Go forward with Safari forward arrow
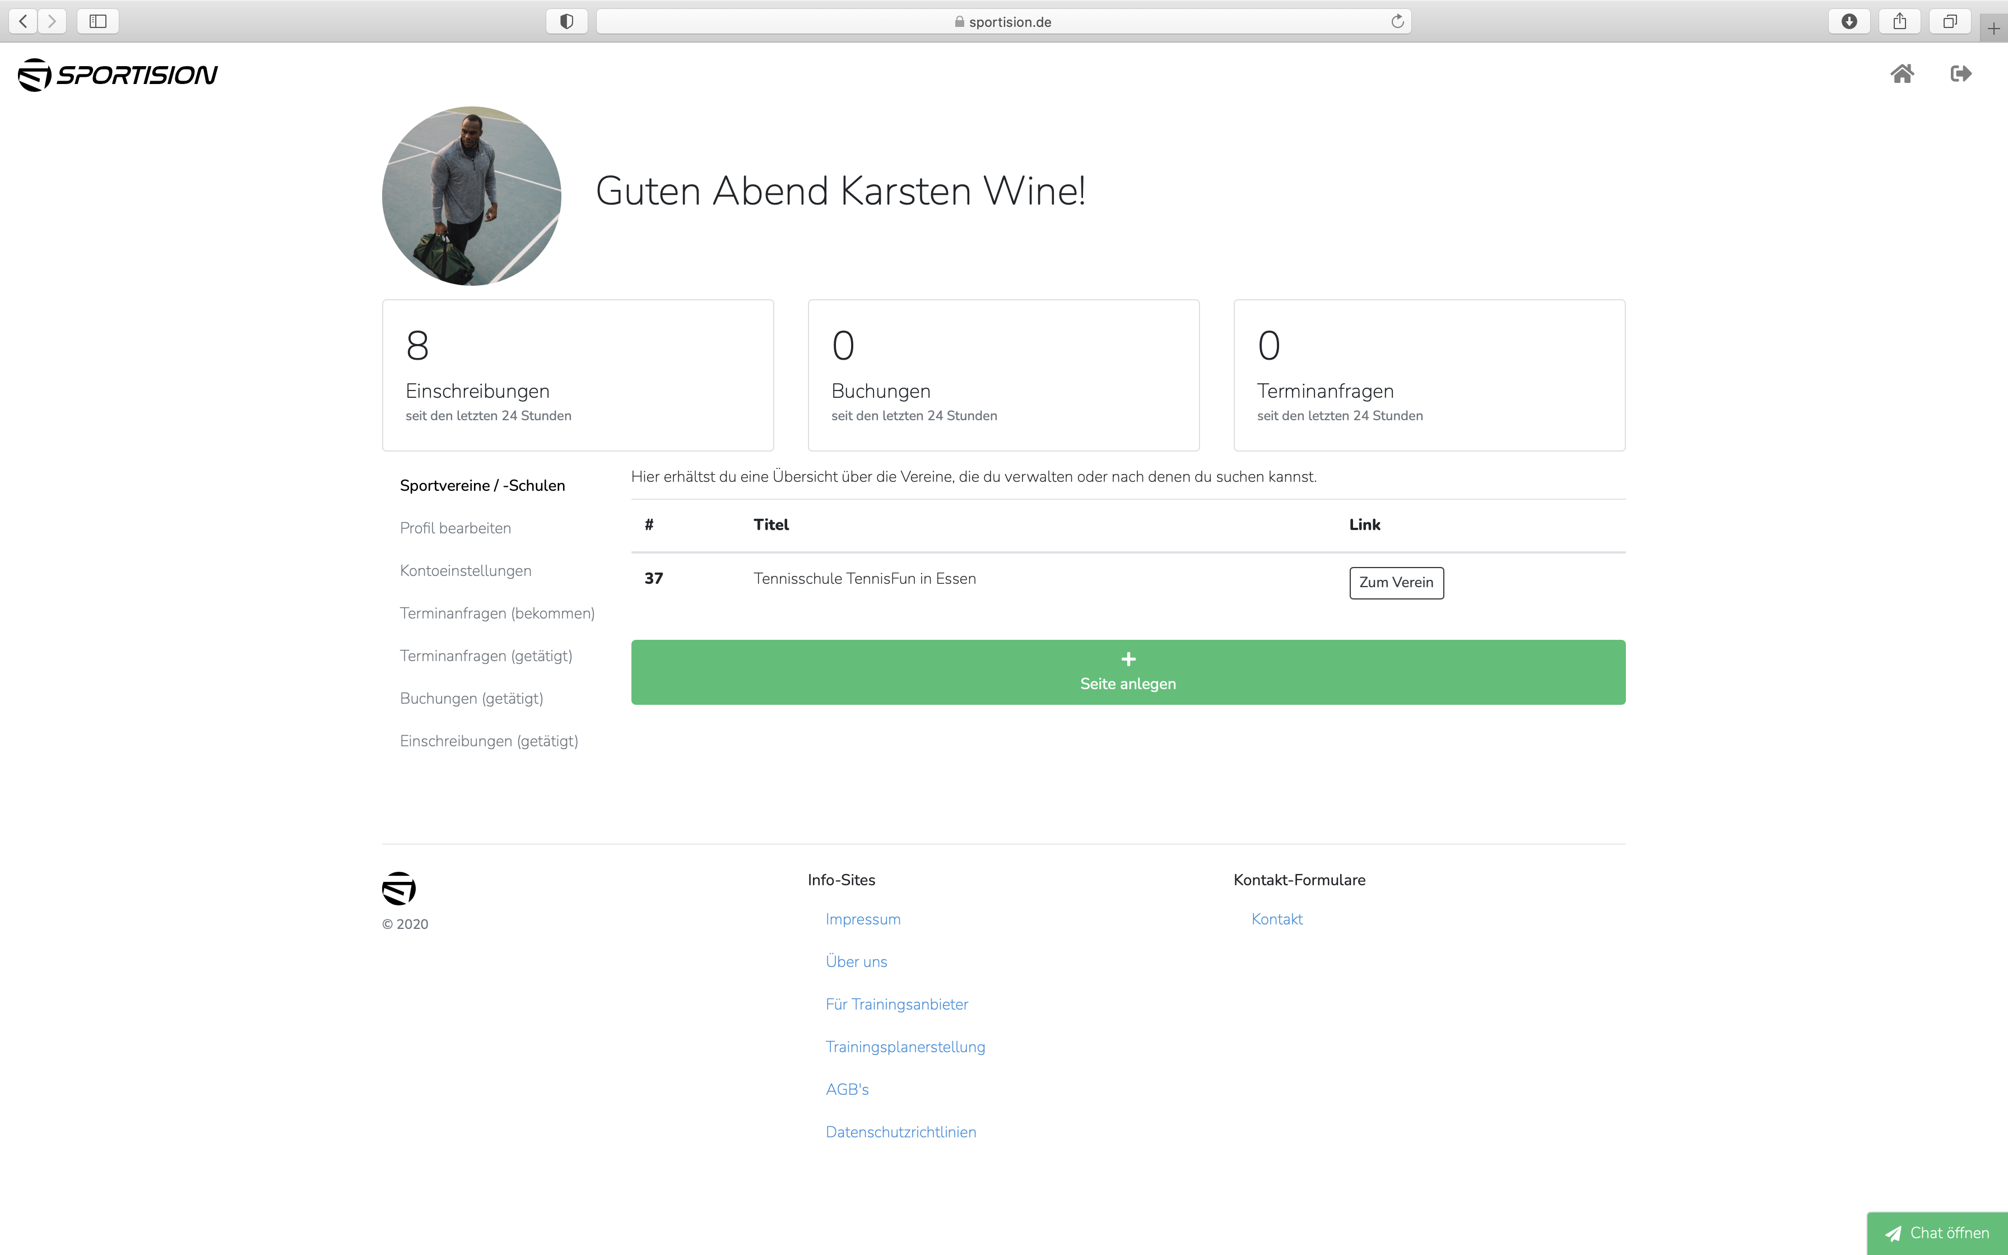Screen dimensions: 2008x1255 coord(52,21)
